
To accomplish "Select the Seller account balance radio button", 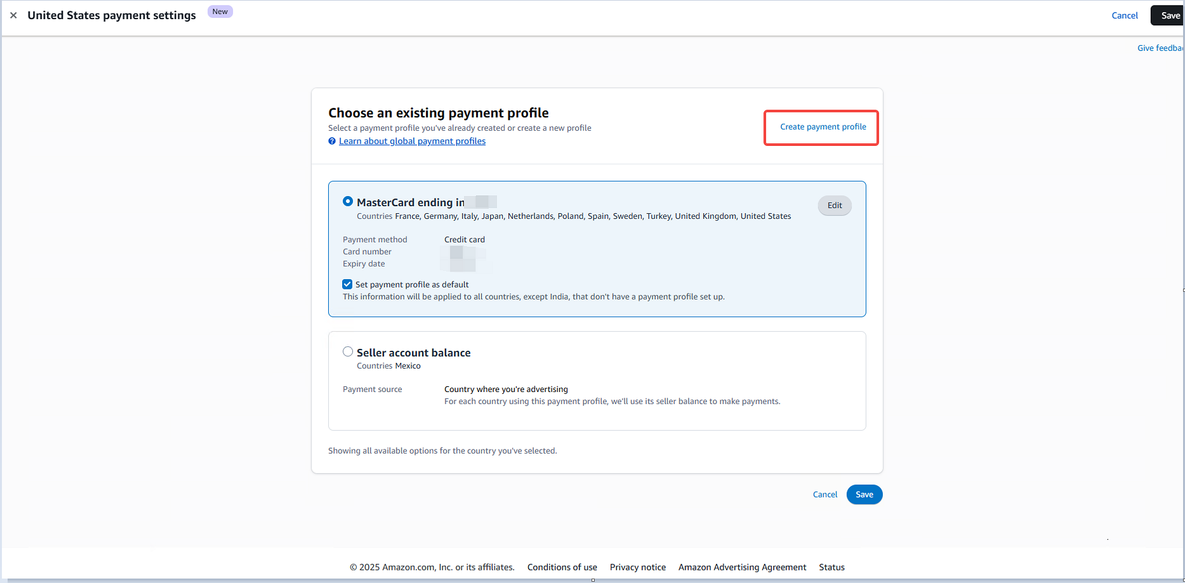I will point(348,352).
